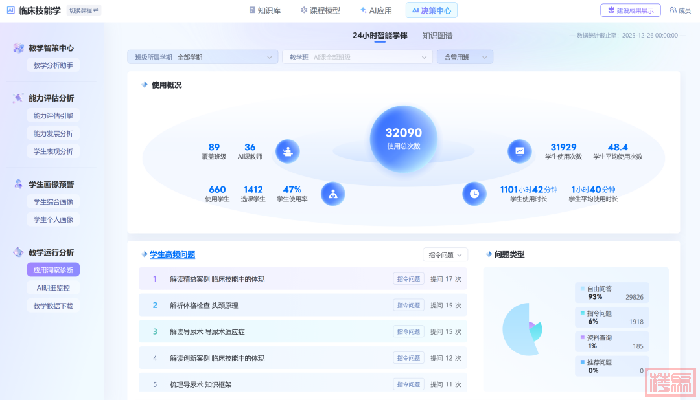700x400 pixels.
Task: Click the 能力评估分析 sidebar icon
Action: (x=18, y=98)
